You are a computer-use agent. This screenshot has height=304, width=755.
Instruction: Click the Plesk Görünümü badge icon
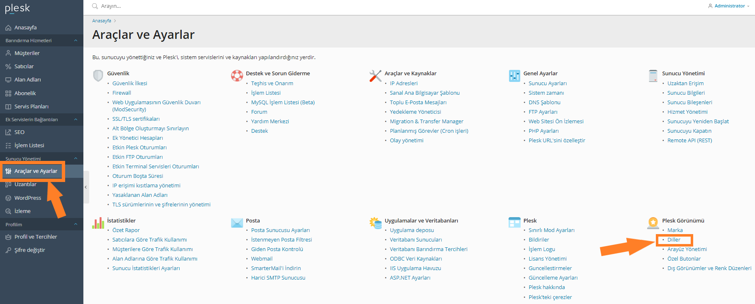pos(653,223)
